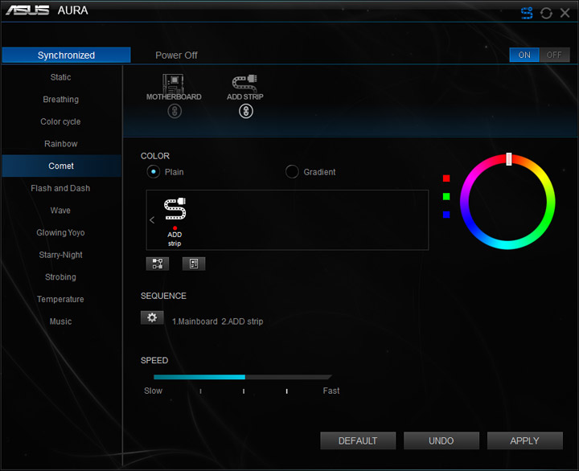
Task: Click the left arrow in the device list
Action: (152, 220)
